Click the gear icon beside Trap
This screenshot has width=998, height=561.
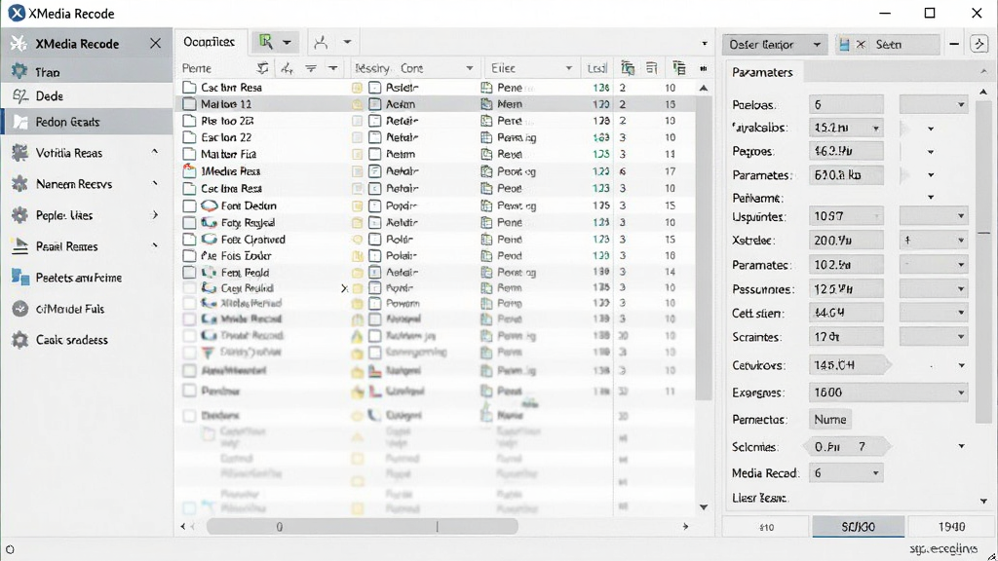click(19, 70)
